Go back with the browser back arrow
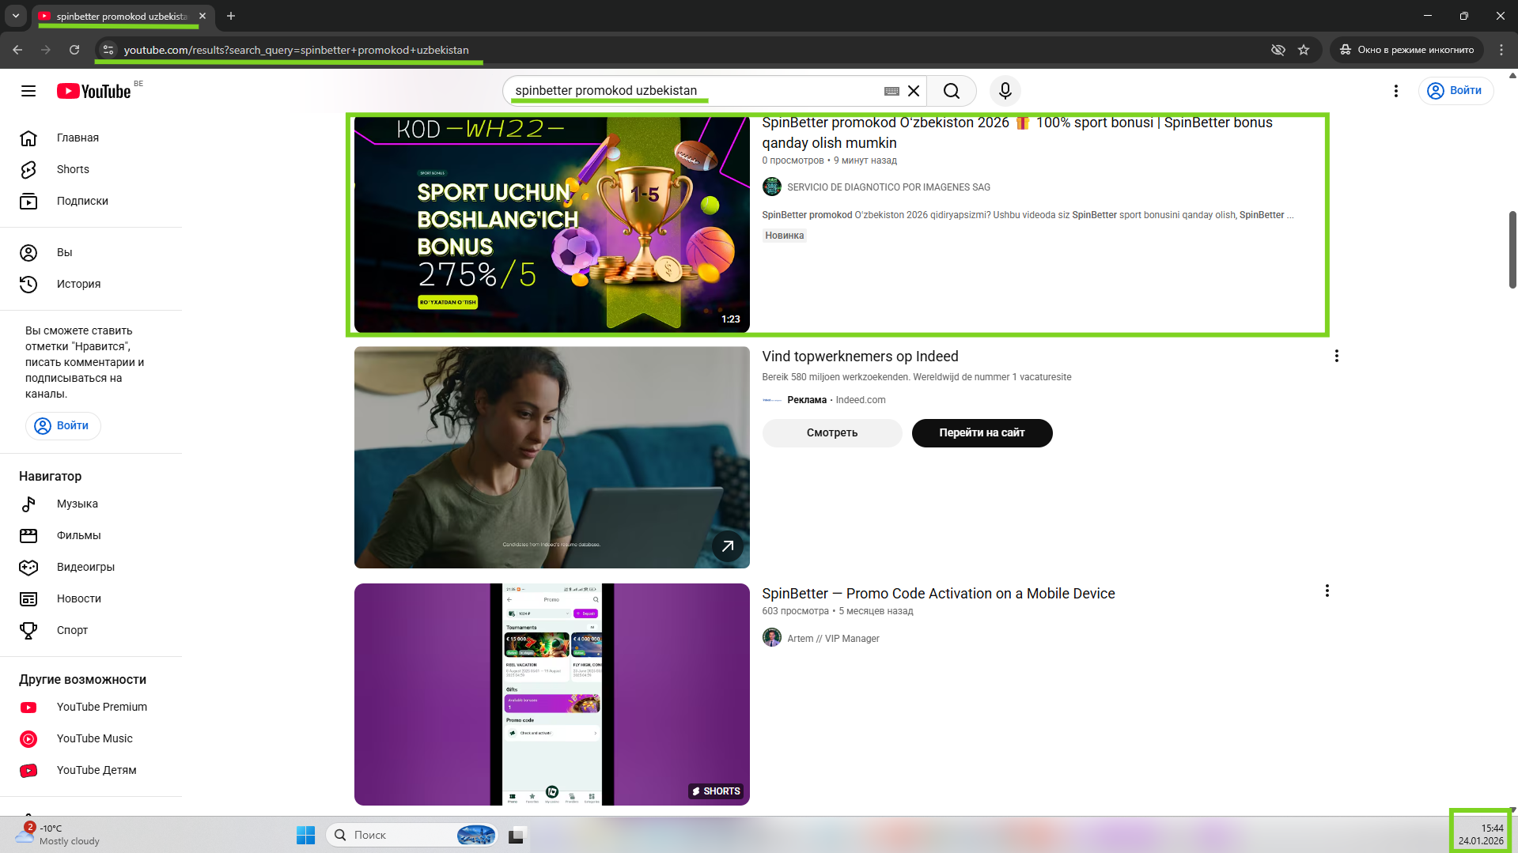This screenshot has height=853, width=1518. click(17, 50)
